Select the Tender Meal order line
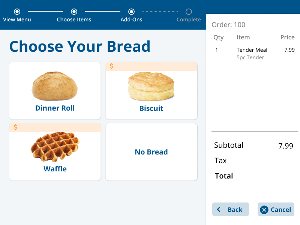This screenshot has height=225, width=300. click(255, 50)
